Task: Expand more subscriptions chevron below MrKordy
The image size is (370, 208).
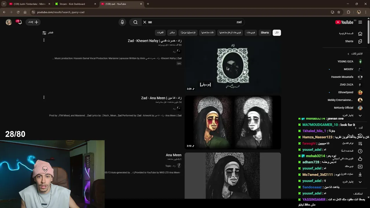Action: [360, 115]
